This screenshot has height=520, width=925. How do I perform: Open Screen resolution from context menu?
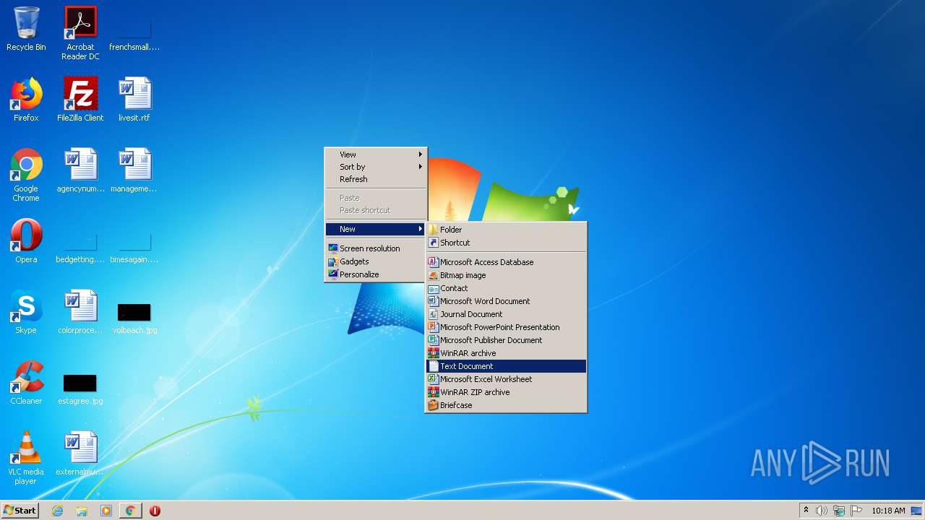[376, 248]
